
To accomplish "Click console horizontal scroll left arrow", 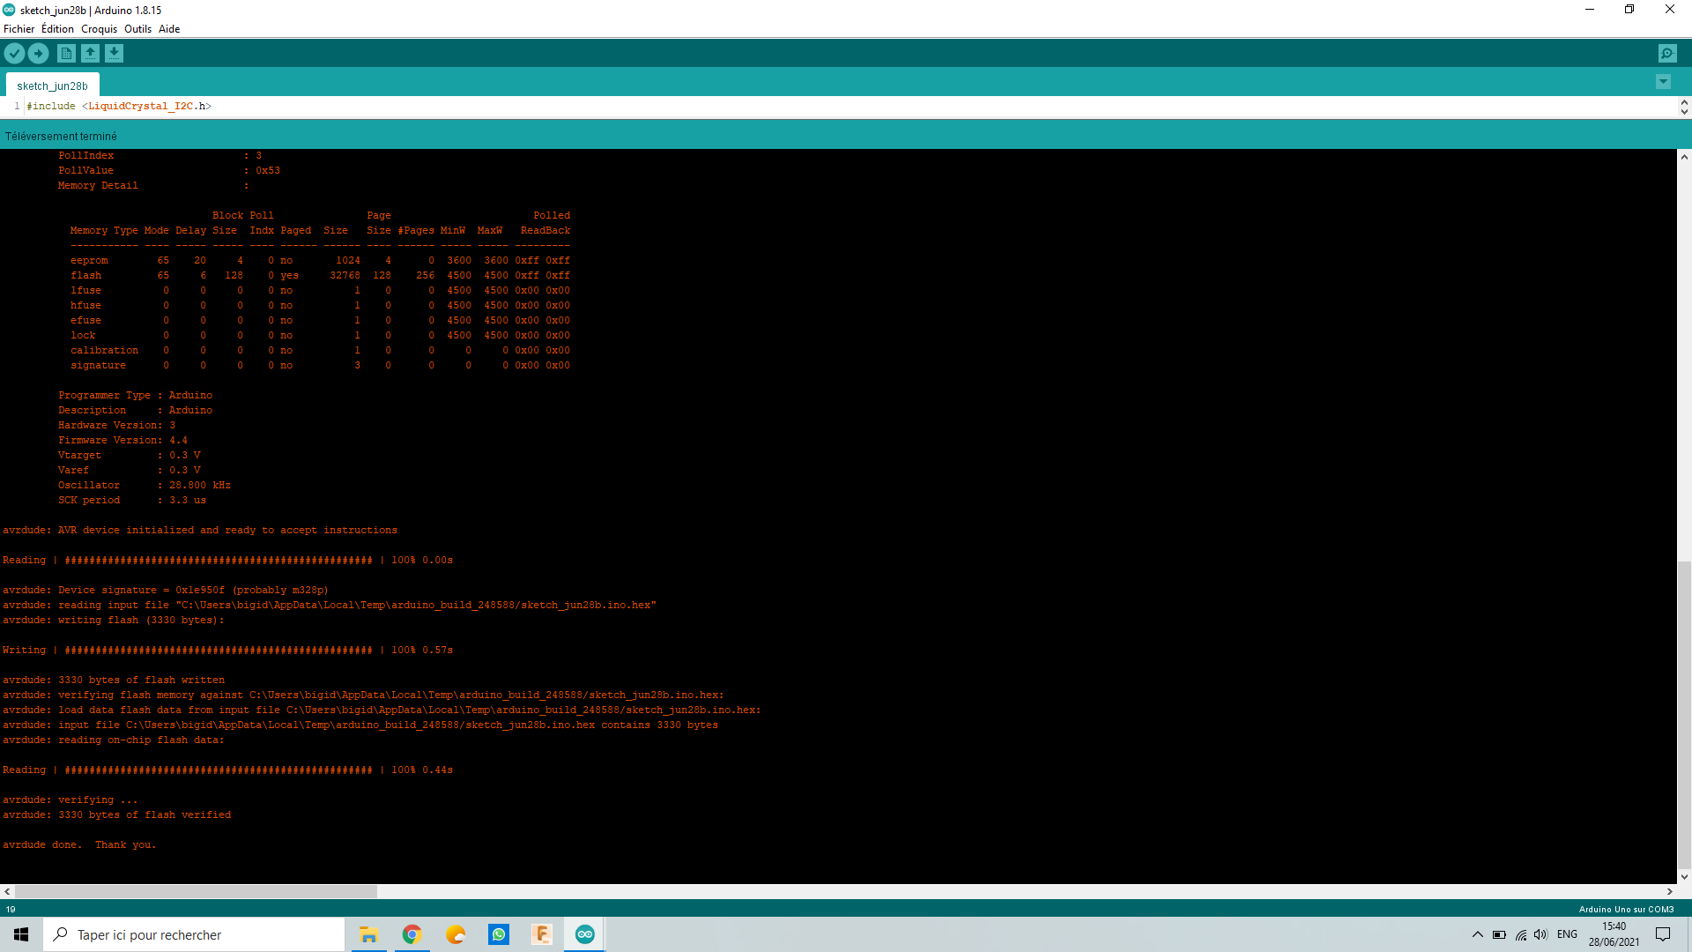I will (x=7, y=892).
